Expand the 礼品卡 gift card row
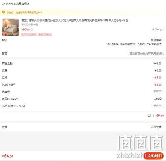 click(x=83, y=106)
